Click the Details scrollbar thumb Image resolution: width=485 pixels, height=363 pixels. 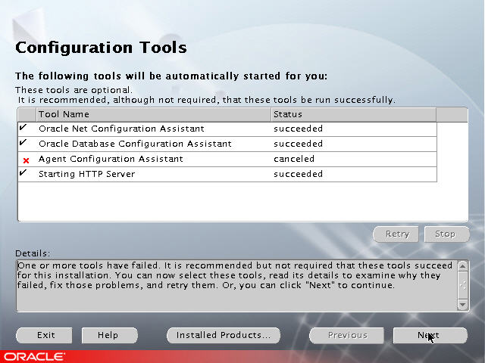(463, 285)
